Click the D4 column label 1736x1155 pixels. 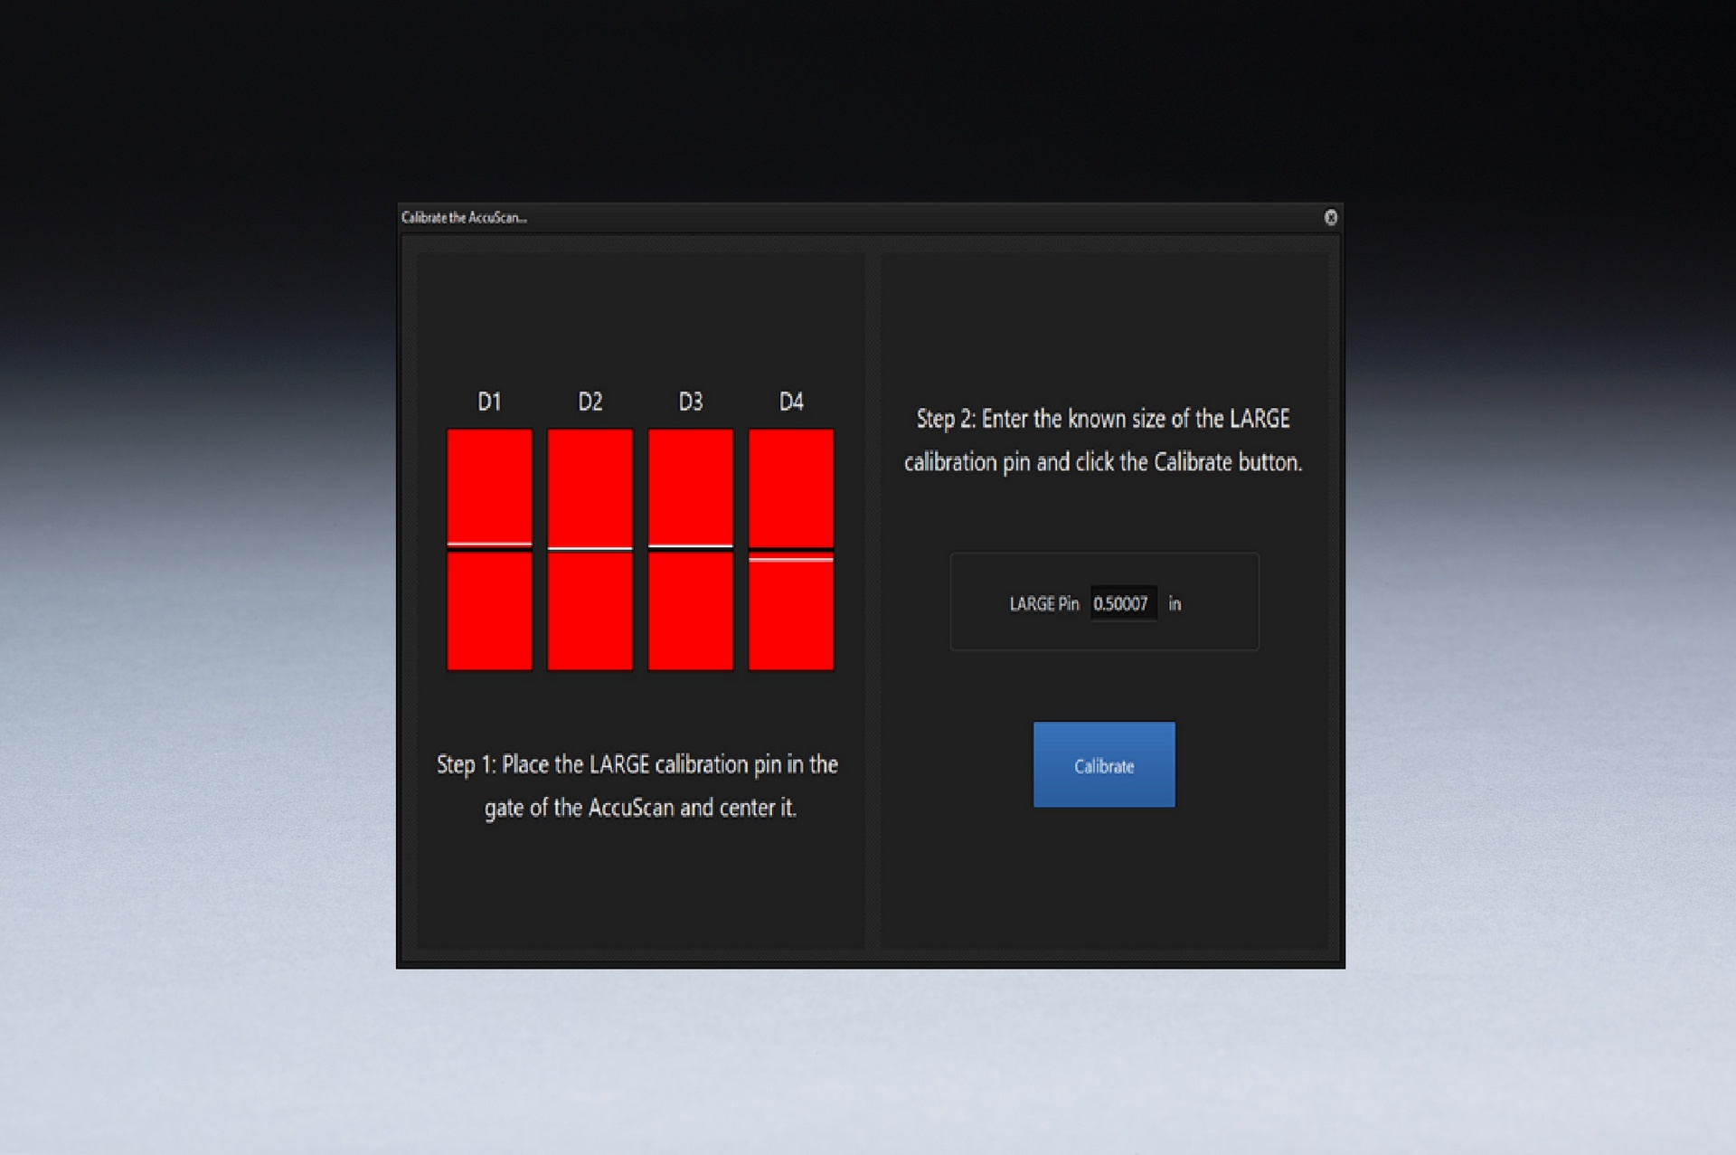(x=791, y=402)
